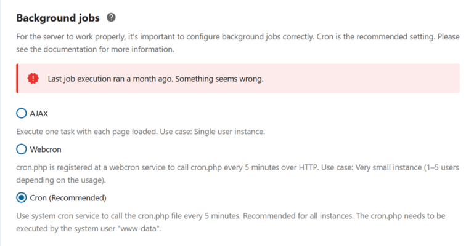Image resolution: width=466 pixels, height=246 pixels.
Task: Click the Webcron option label
Action: click(x=46, y=149)
